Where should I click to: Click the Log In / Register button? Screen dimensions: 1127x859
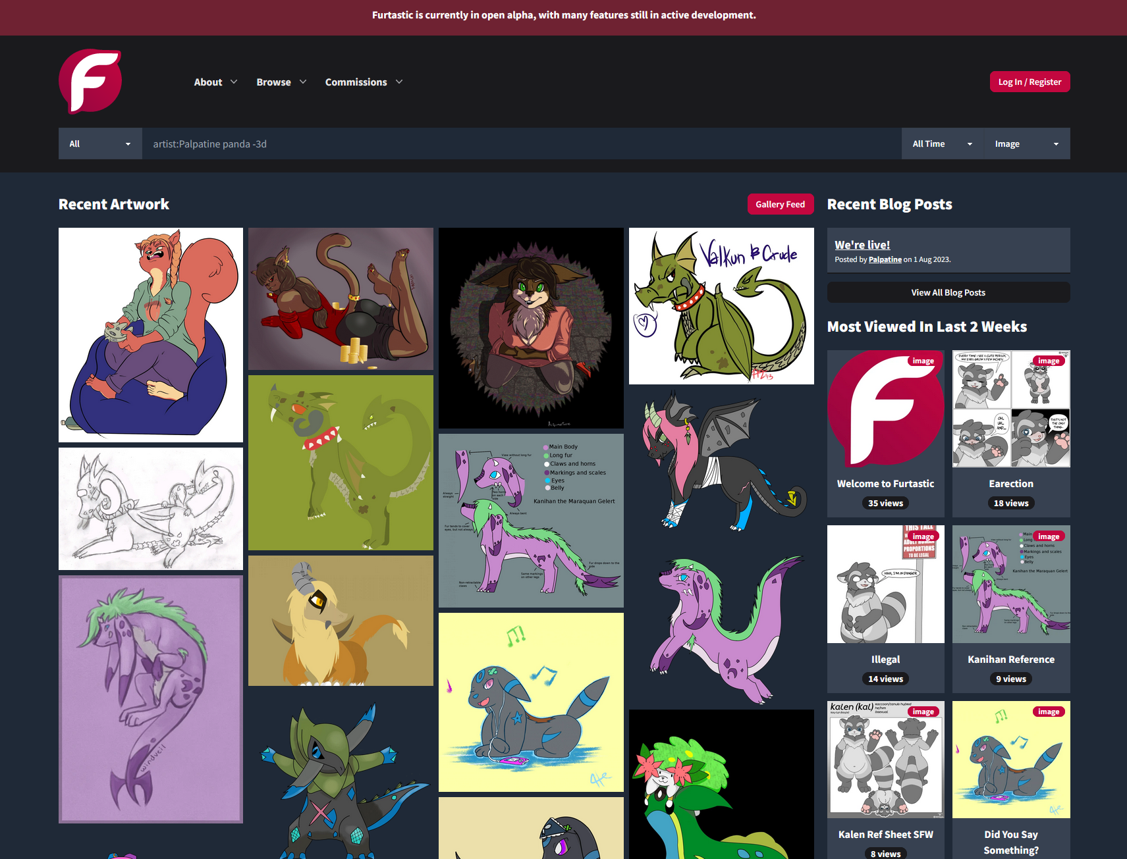[1030, 82]
